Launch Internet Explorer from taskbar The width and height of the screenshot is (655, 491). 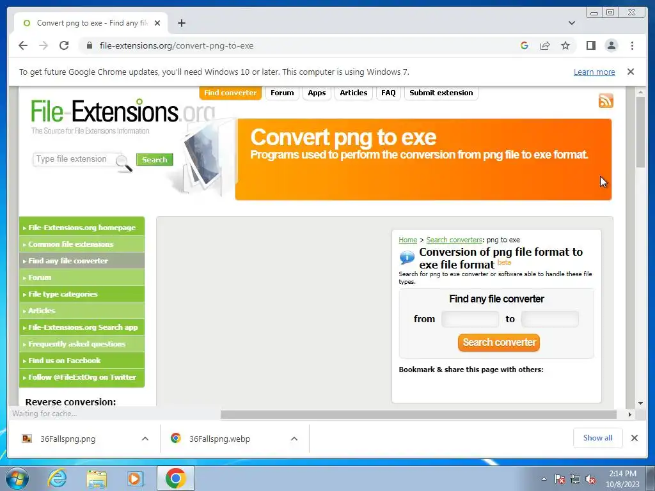tap(57, 478)
